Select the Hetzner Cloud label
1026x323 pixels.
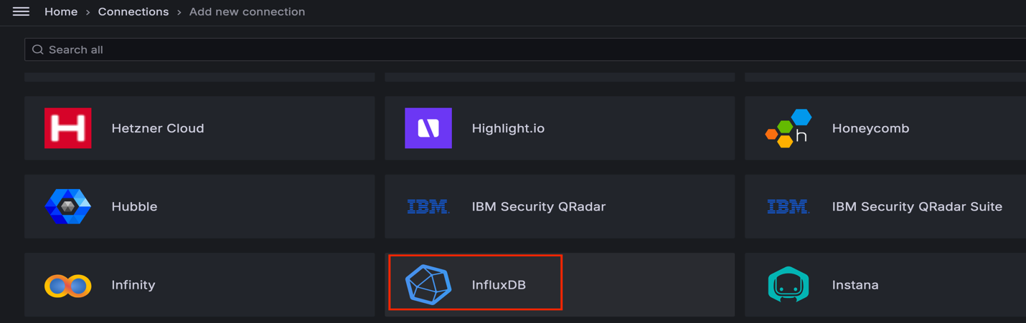coord(158,128)
